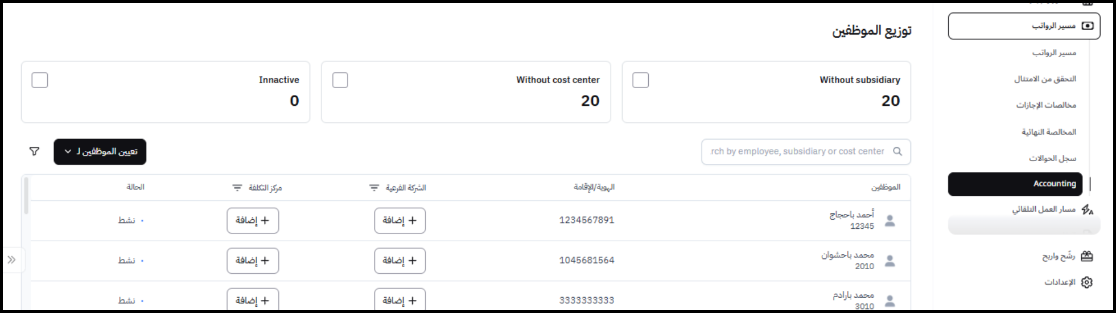Image resolution: width=1116 pixels, height=313 pixels.
Task: Click the search magnifier icon
Action: [x=897, y=151]
